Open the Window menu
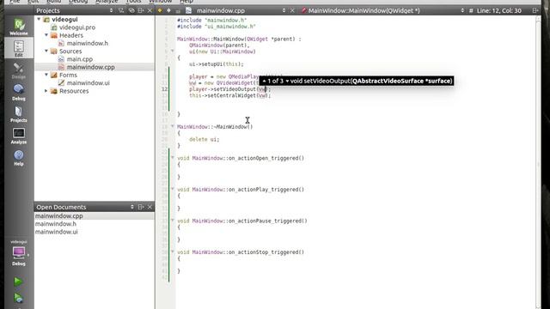 pyautogui.click(x=161, y=2)
